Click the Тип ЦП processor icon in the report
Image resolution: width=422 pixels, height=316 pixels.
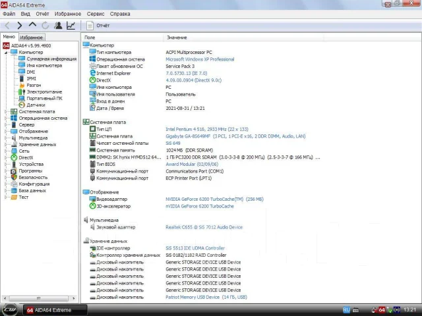coord(92,129)
